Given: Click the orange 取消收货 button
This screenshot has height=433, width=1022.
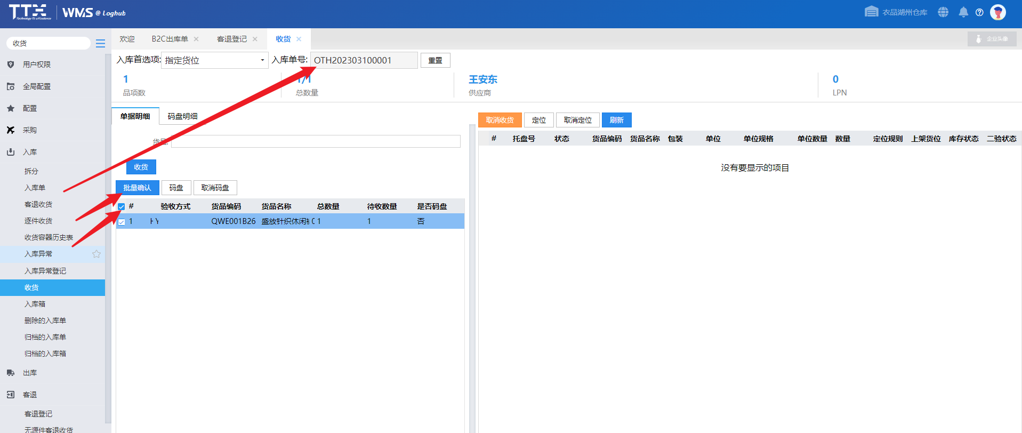Looking at the screenshot, I should pos(500,120).
